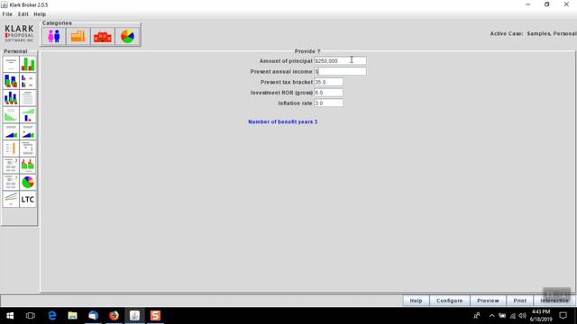The width and height of the screenshot is (577, 324).
Task: Select the red building category icon
Action: tap(103, 36)
